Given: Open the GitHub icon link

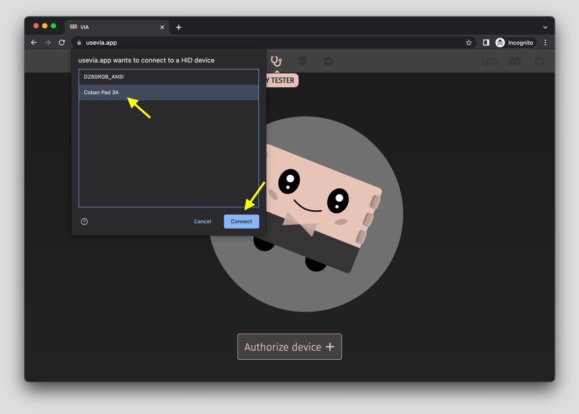Looking at the screenshot, I should tap(539, 62).
